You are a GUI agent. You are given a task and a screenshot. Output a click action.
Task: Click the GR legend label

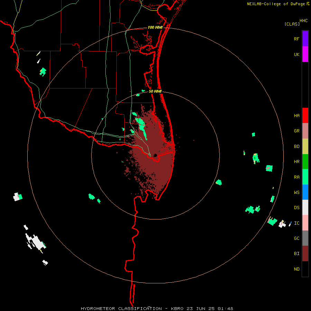296,131
